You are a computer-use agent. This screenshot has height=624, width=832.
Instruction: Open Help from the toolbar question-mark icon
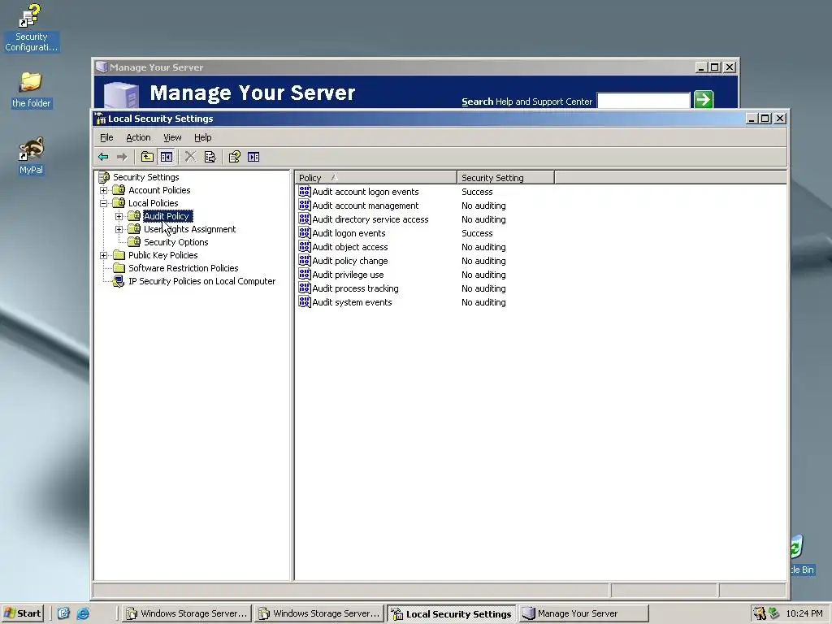coord(234,157)
